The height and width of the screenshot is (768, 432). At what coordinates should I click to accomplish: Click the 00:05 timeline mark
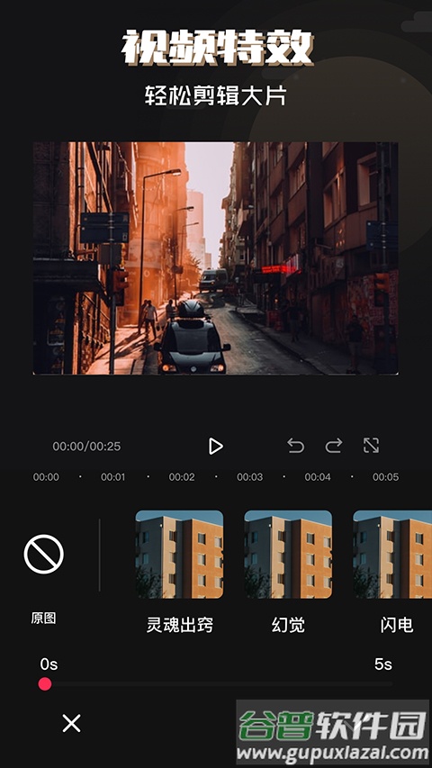[385, 477]
